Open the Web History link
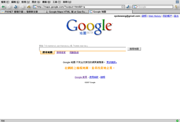Viewport: 180px width, 122px height. 154,16
